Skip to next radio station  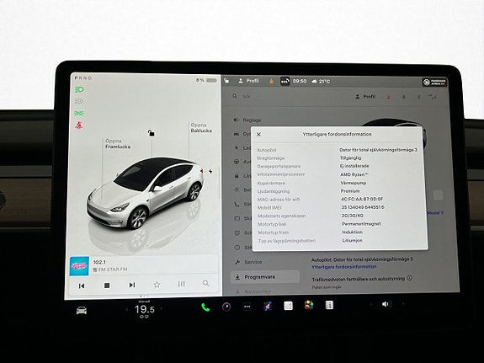click(132, 285)
